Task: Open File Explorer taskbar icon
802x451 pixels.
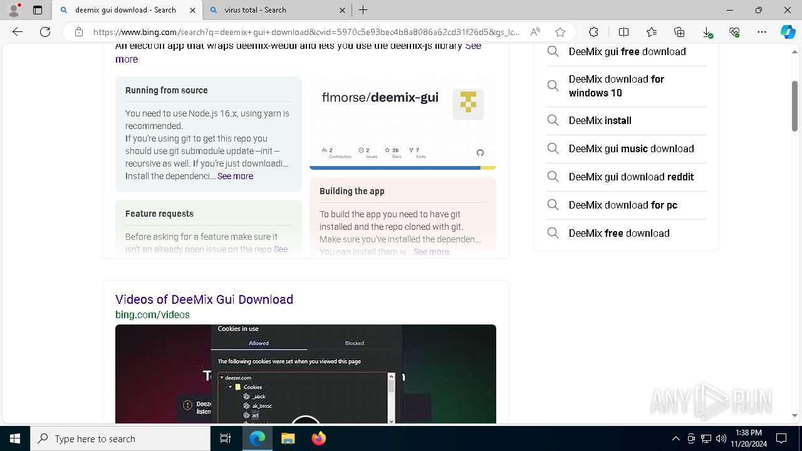Action: (x=288, y=438)
